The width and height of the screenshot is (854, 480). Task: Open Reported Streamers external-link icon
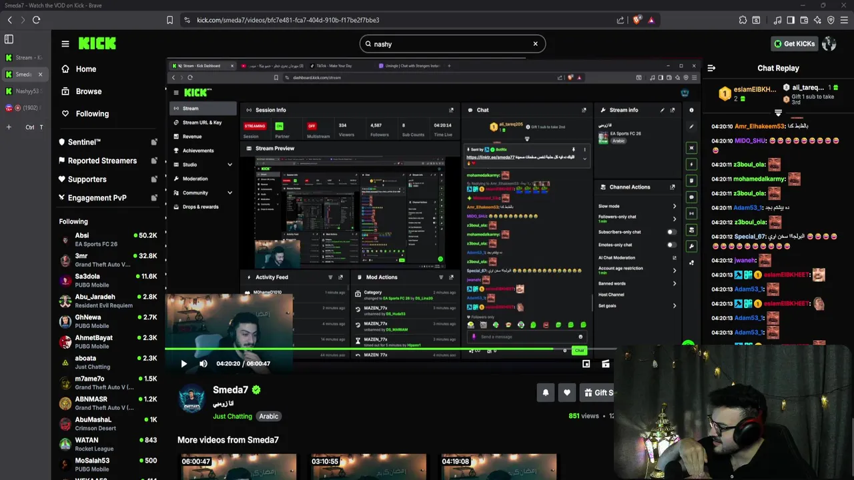pos(154,161)
